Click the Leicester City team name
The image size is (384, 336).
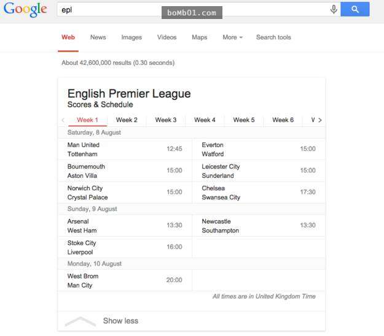click(221, 167)
